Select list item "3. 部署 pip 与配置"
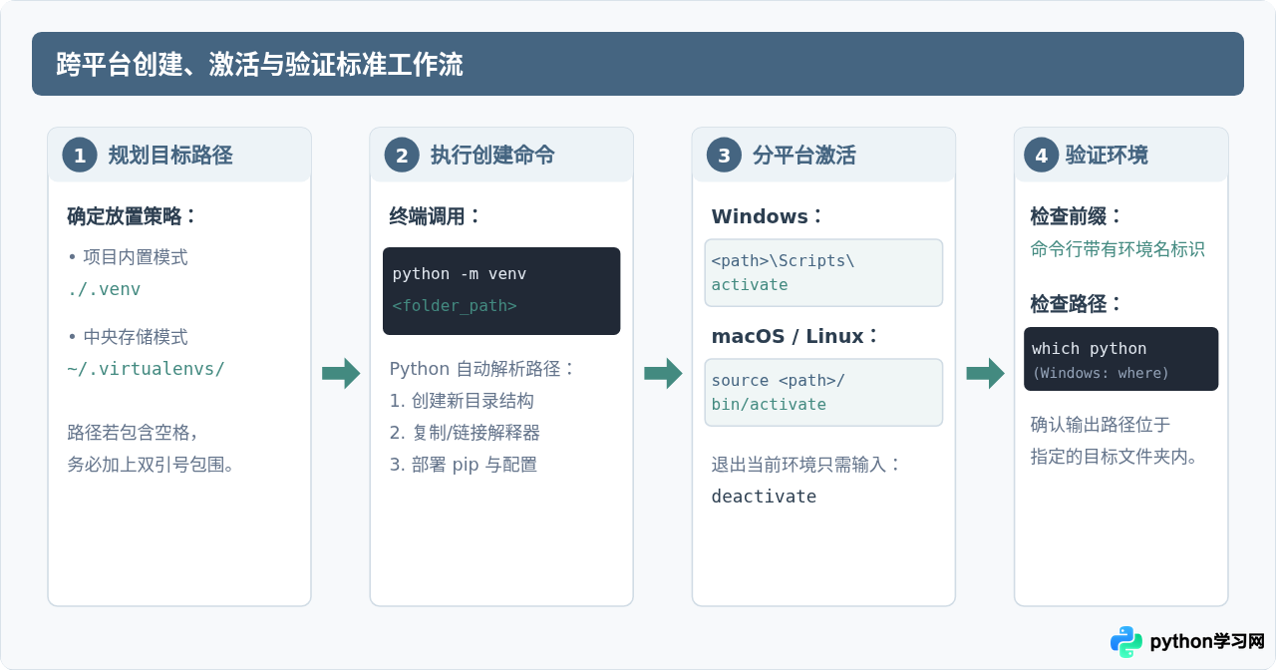The width and height of the screenshot is (1276, 670). click(x=464, y=465)
